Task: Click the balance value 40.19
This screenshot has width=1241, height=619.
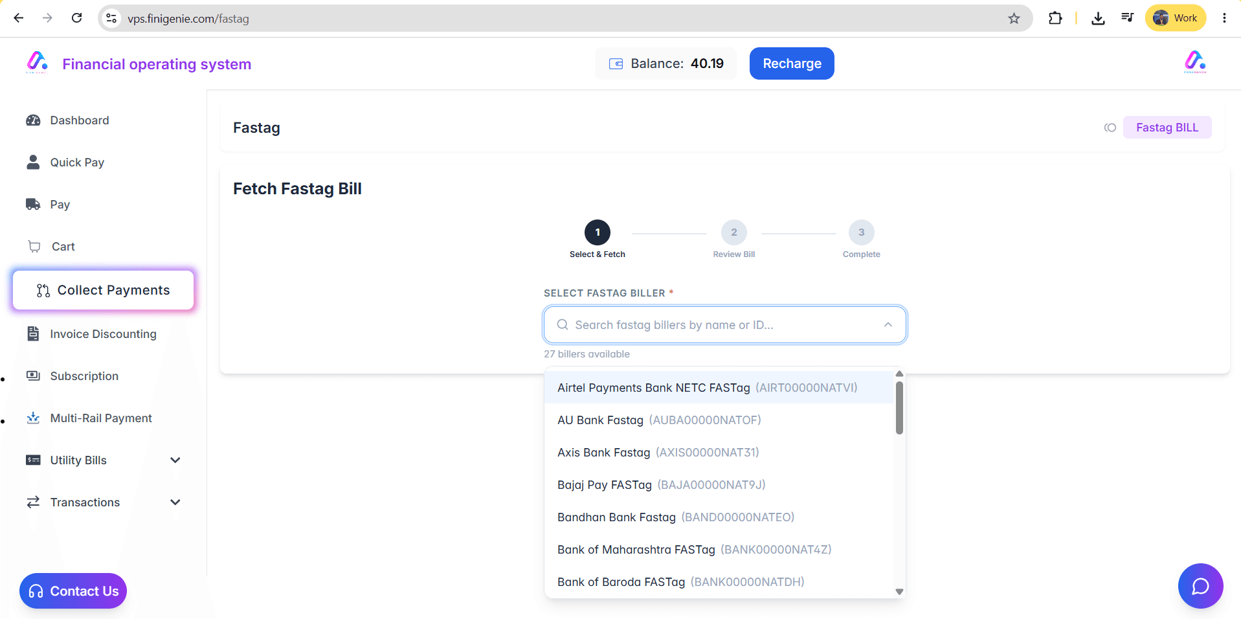Action: point(707,63)
